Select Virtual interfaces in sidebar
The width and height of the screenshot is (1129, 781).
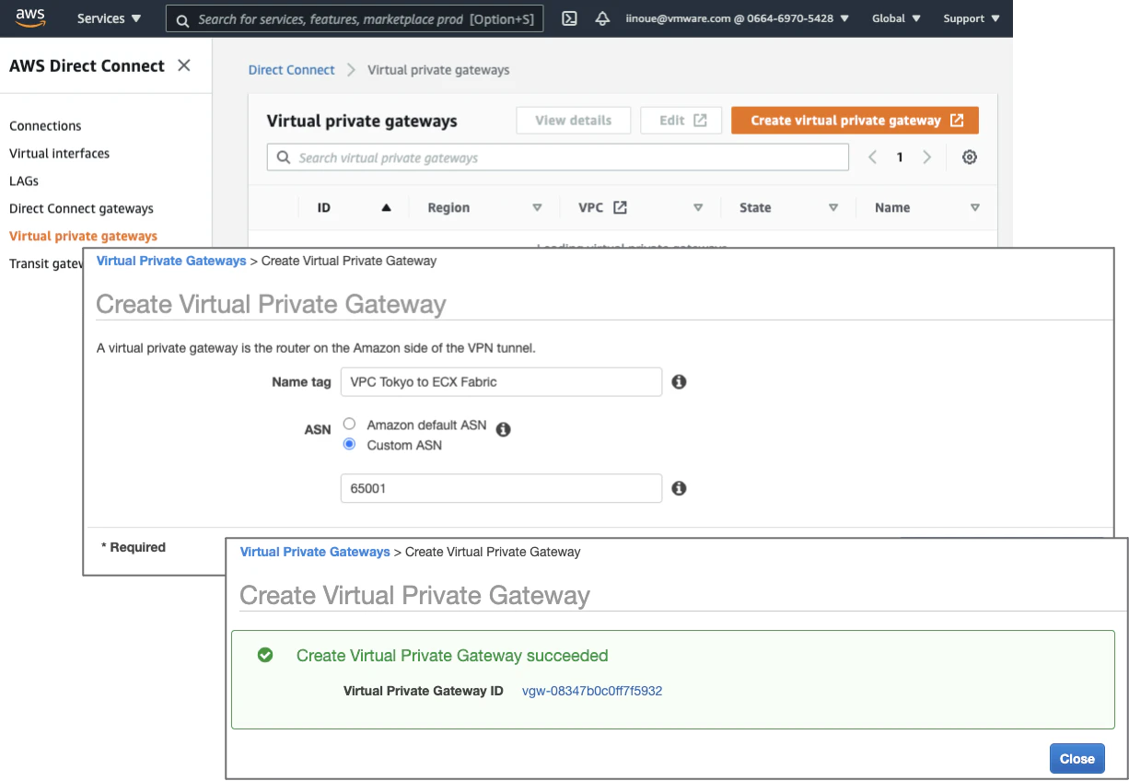pyautogui.click(x=59, y=154)
